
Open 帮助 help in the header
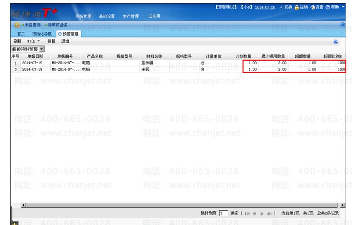(332, 7)
